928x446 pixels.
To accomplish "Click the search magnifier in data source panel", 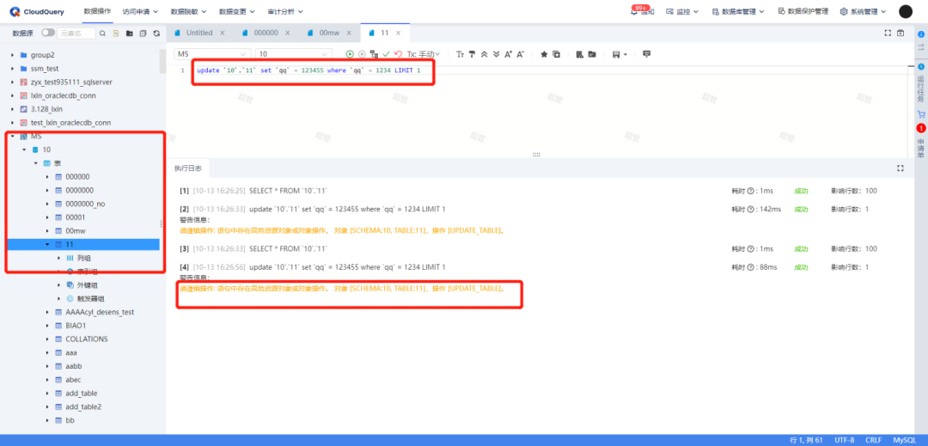I will tap(102, 34).
